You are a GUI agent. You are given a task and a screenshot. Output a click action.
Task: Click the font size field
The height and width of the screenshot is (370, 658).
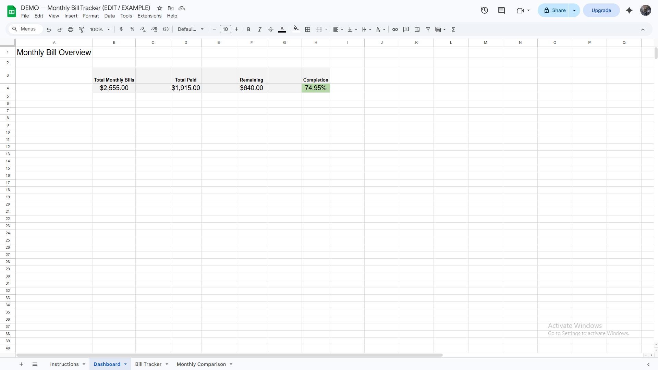[x=225, y=29]
